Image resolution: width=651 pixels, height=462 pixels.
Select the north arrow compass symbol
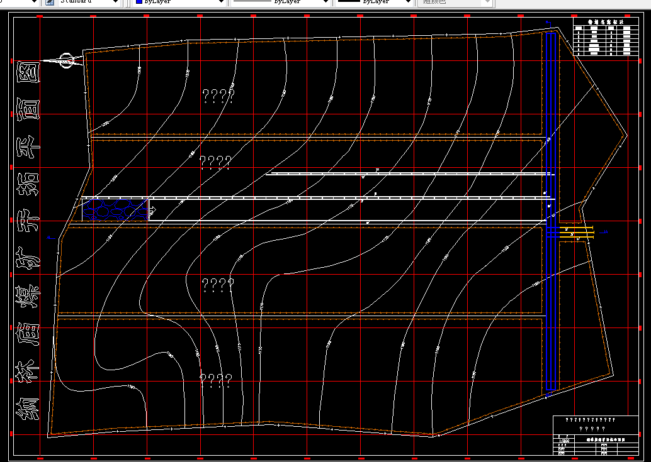tap(67, 61)
